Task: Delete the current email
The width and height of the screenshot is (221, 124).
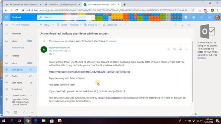Action: click(62, 25)
